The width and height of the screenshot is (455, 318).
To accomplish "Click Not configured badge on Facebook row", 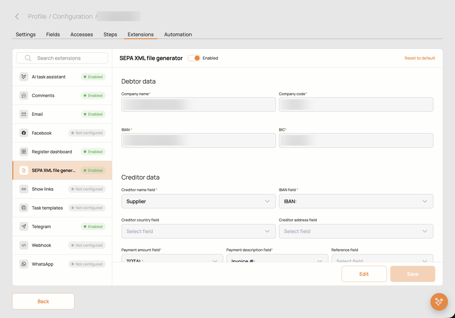I will [87, 133].
